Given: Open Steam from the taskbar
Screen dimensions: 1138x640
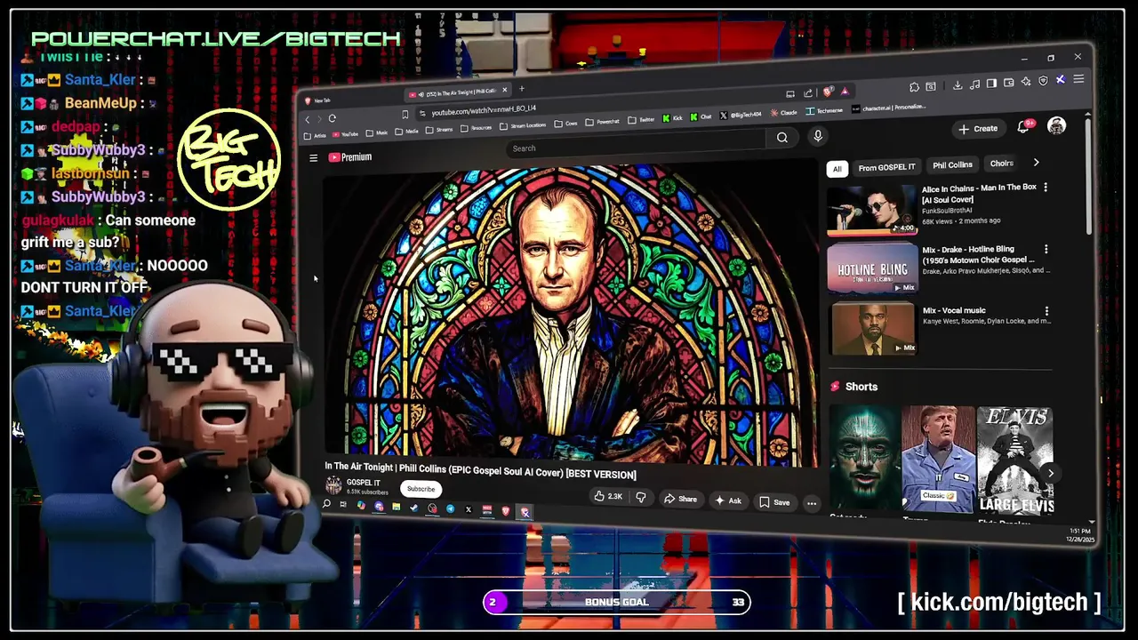Looking at the screenshot, I should 414,508.
